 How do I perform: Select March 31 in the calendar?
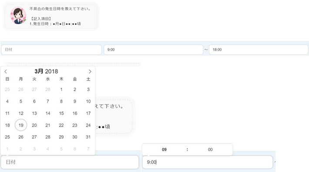pos(88,137)
